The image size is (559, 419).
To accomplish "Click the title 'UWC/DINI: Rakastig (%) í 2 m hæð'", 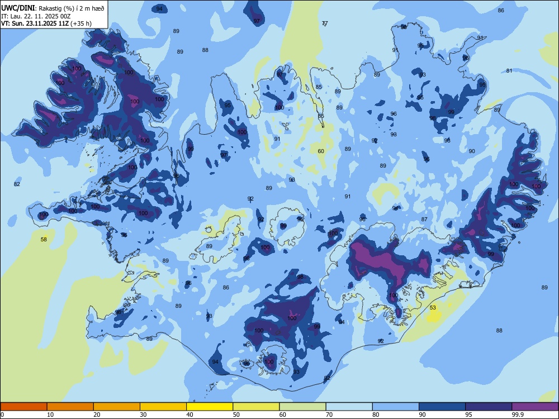I will coord(53,8).
